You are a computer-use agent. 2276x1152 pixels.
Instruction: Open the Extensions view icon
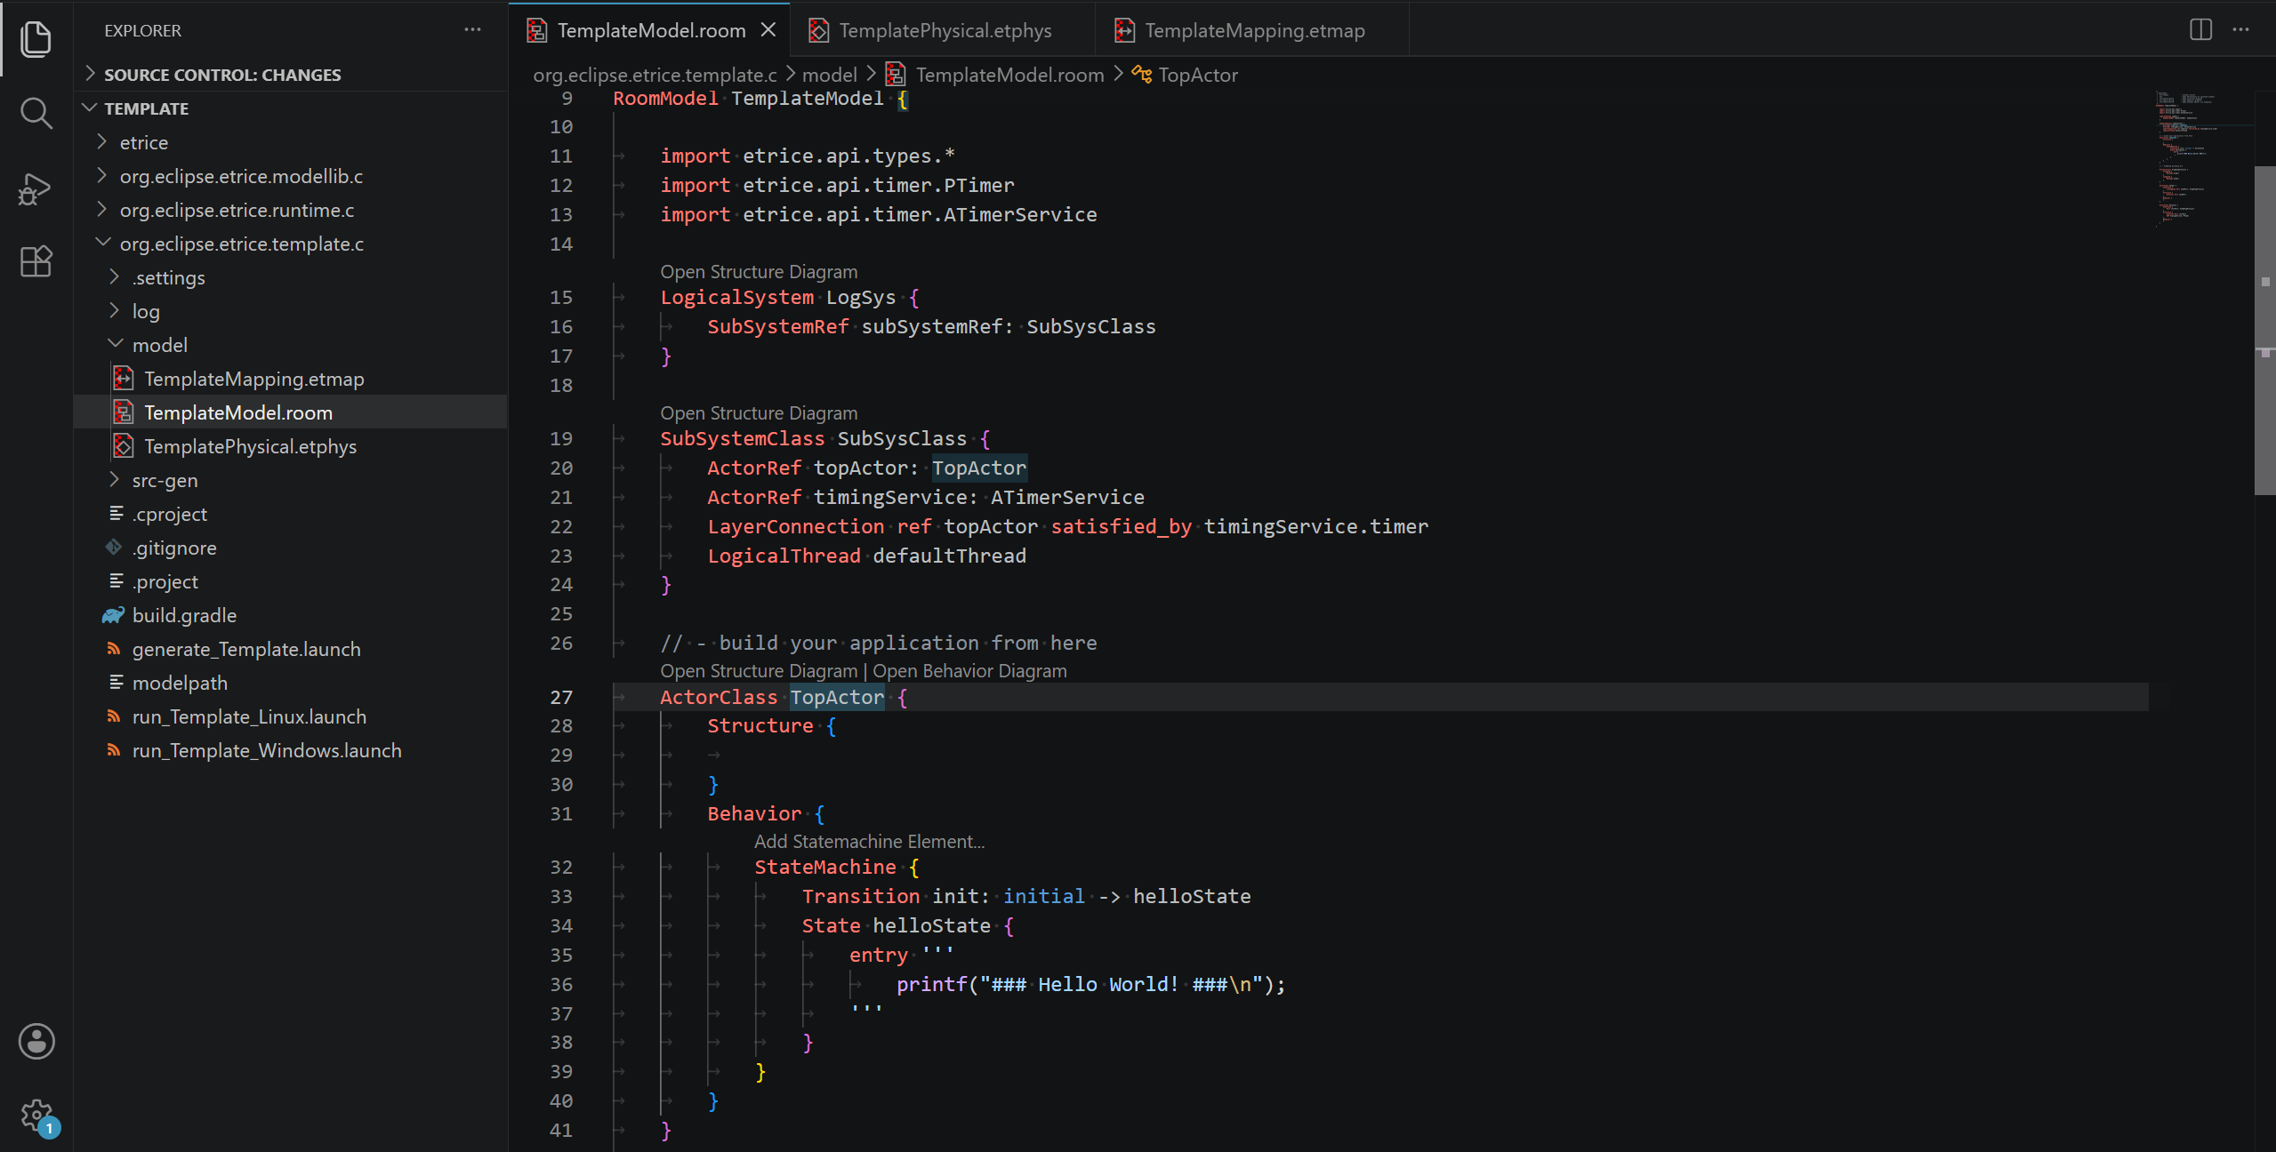tap(36, 261)
